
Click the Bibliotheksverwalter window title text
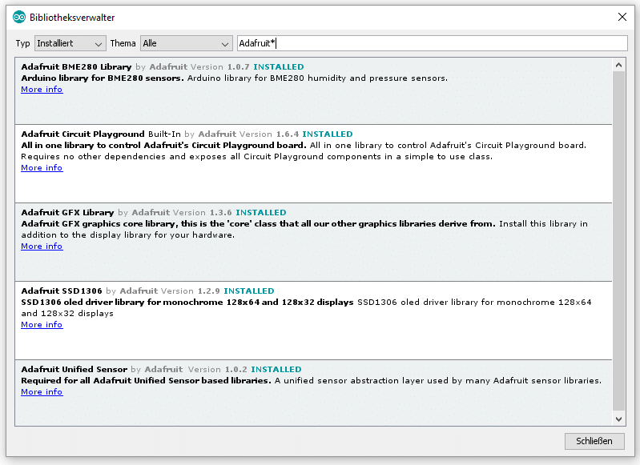(x=72, y=17)
